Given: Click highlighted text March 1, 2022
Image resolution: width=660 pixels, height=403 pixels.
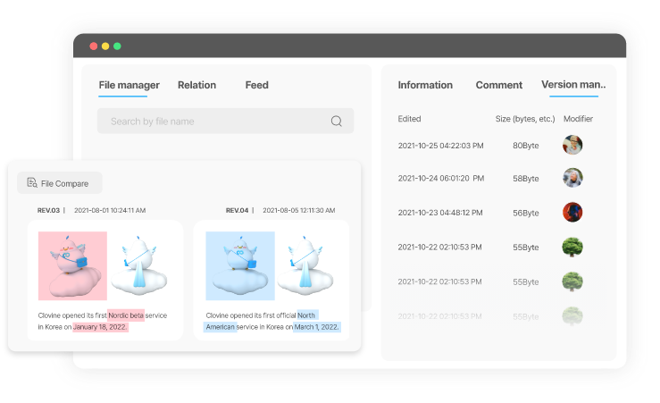Looking at the screenshot, I should 316,327.
